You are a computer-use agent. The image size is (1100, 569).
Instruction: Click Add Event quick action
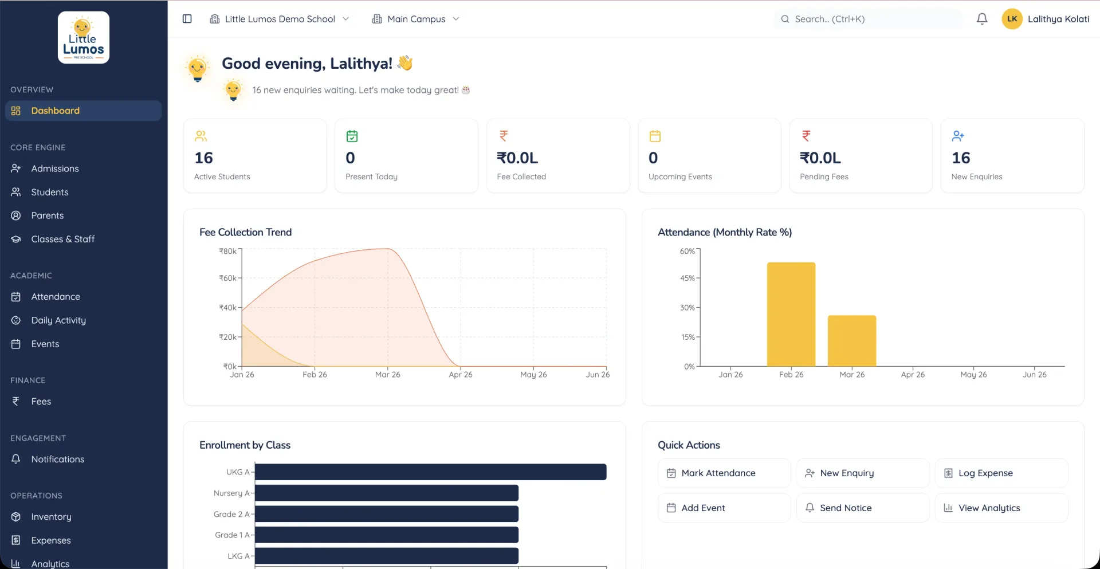(724, 508)
